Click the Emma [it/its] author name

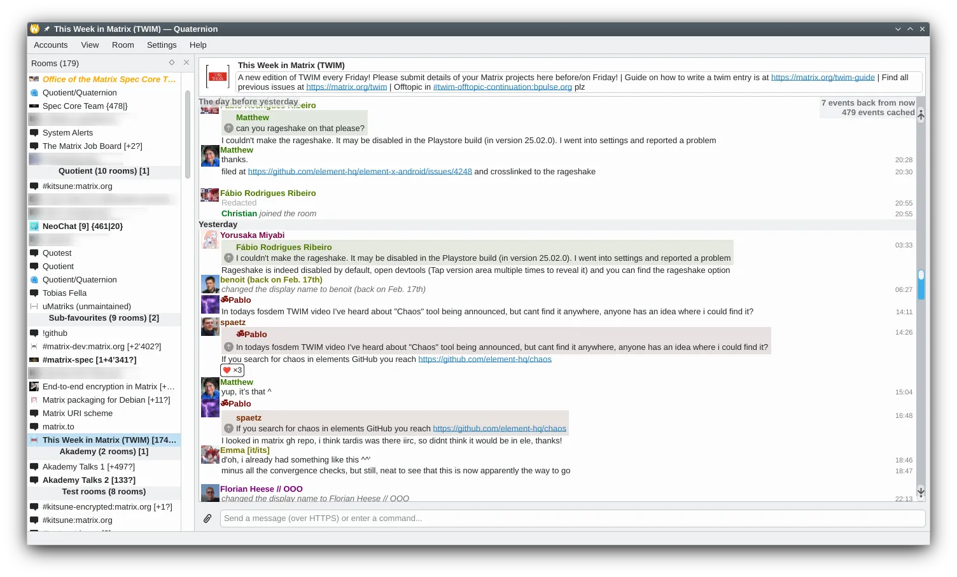coord(245,450)
